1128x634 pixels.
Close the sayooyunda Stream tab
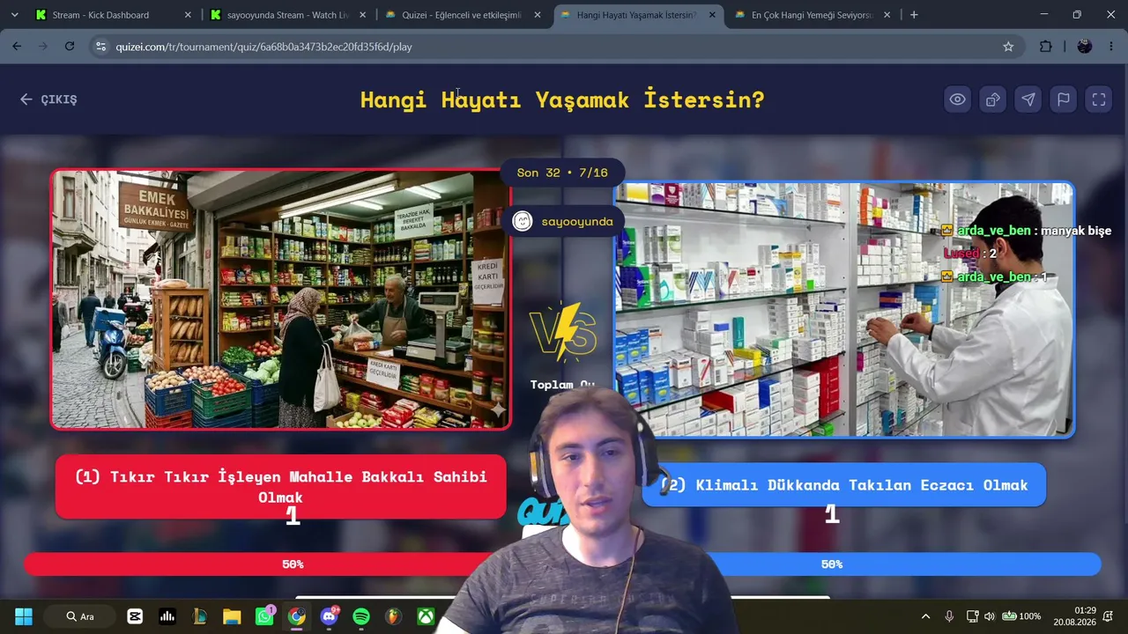point(362,15)
